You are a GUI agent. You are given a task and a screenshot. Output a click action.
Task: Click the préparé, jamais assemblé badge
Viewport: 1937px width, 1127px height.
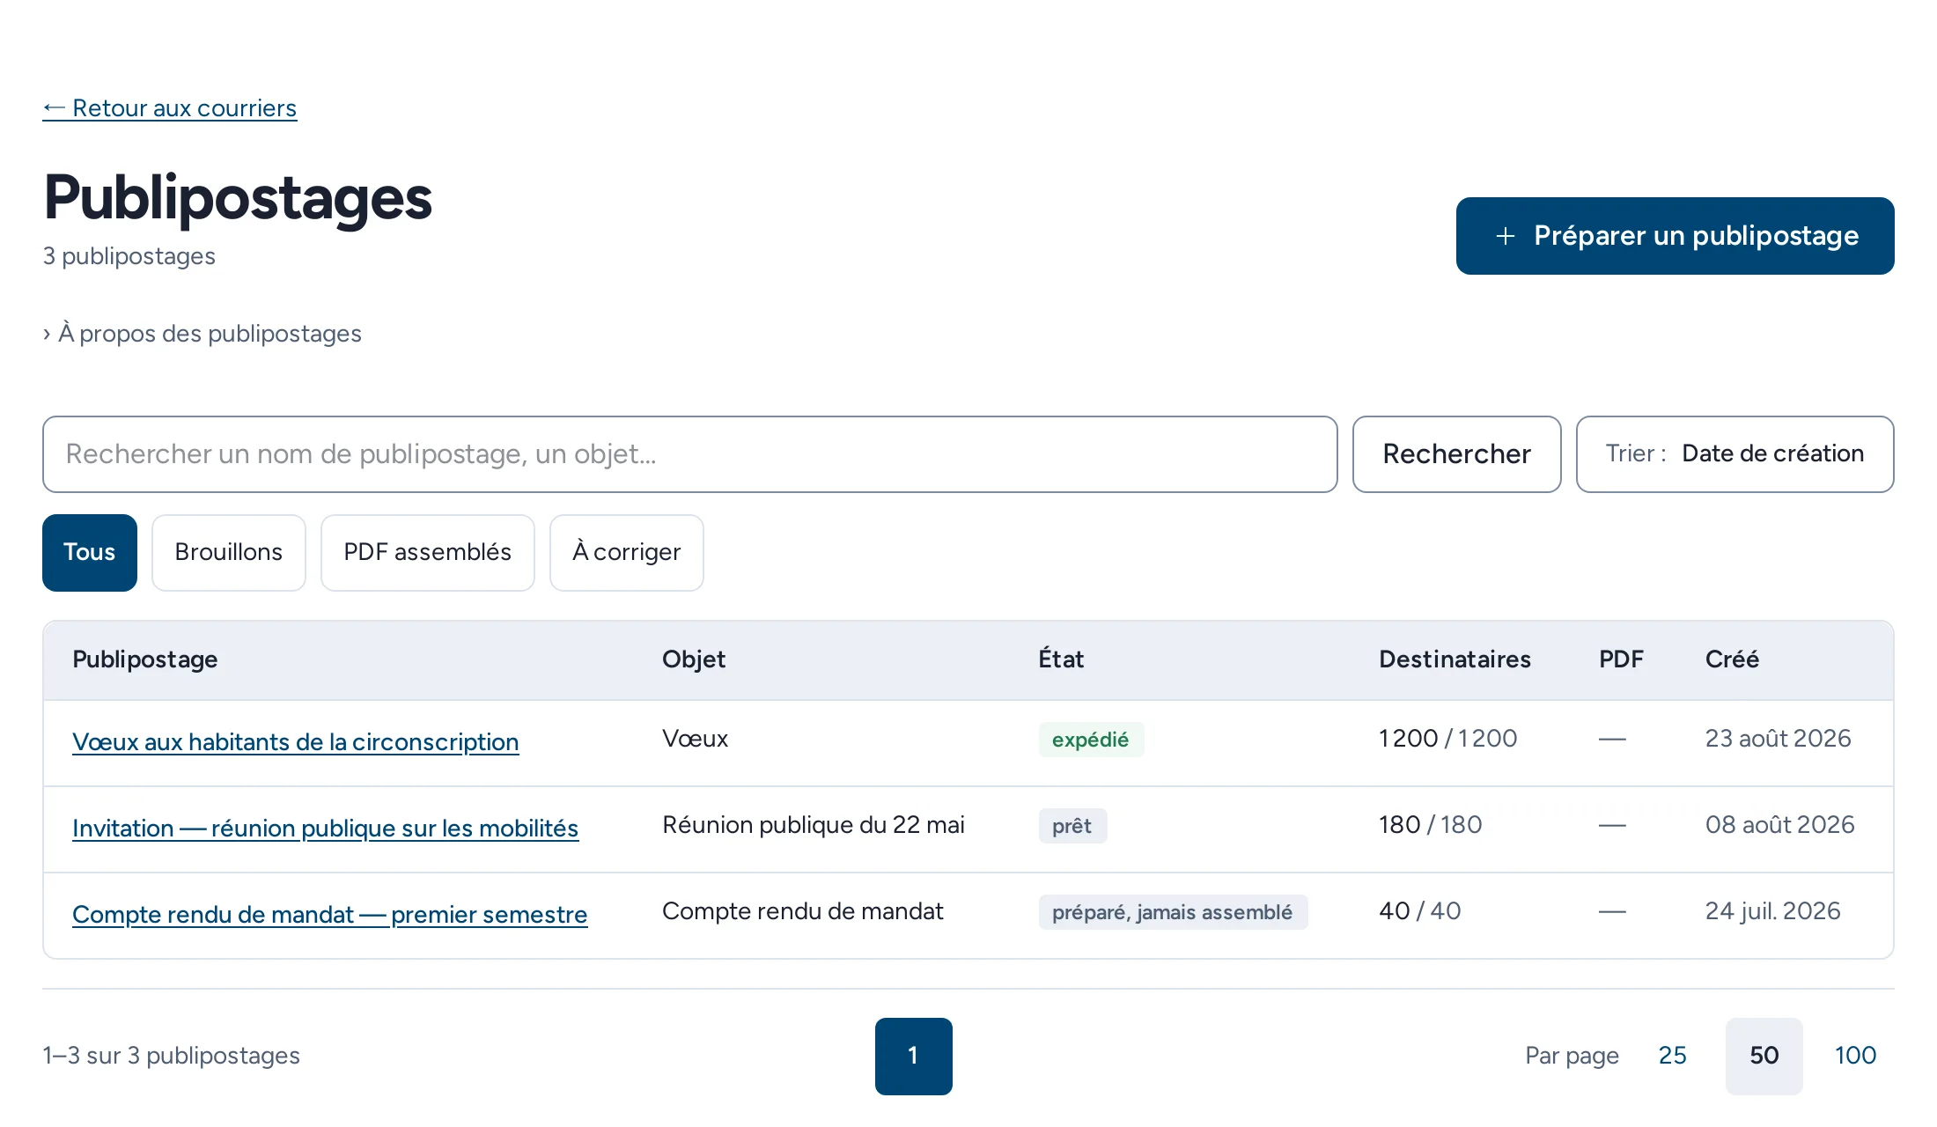coord(1173,912)
